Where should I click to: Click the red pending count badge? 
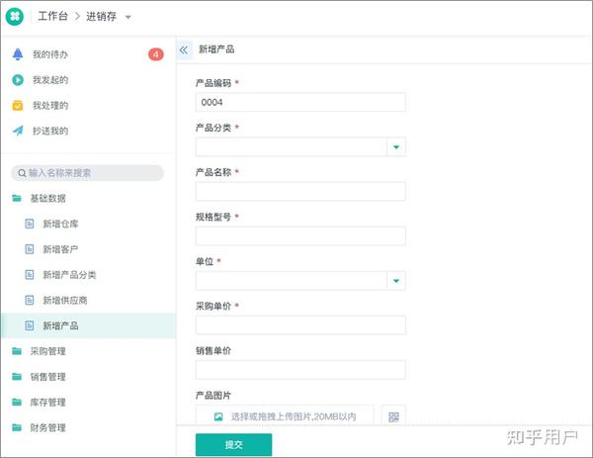(155, 54)
